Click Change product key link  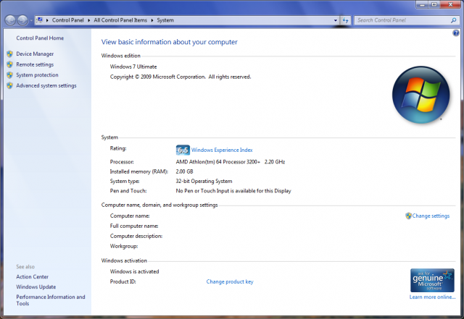(x=230, y=282)
